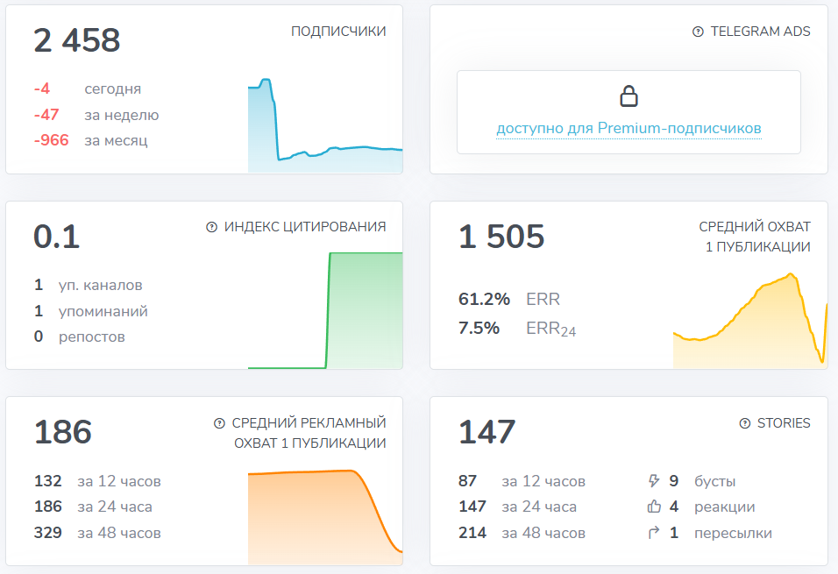Click the 61.2% ERR value
Viewport: 838px width, 574px height.
[484, 300]
